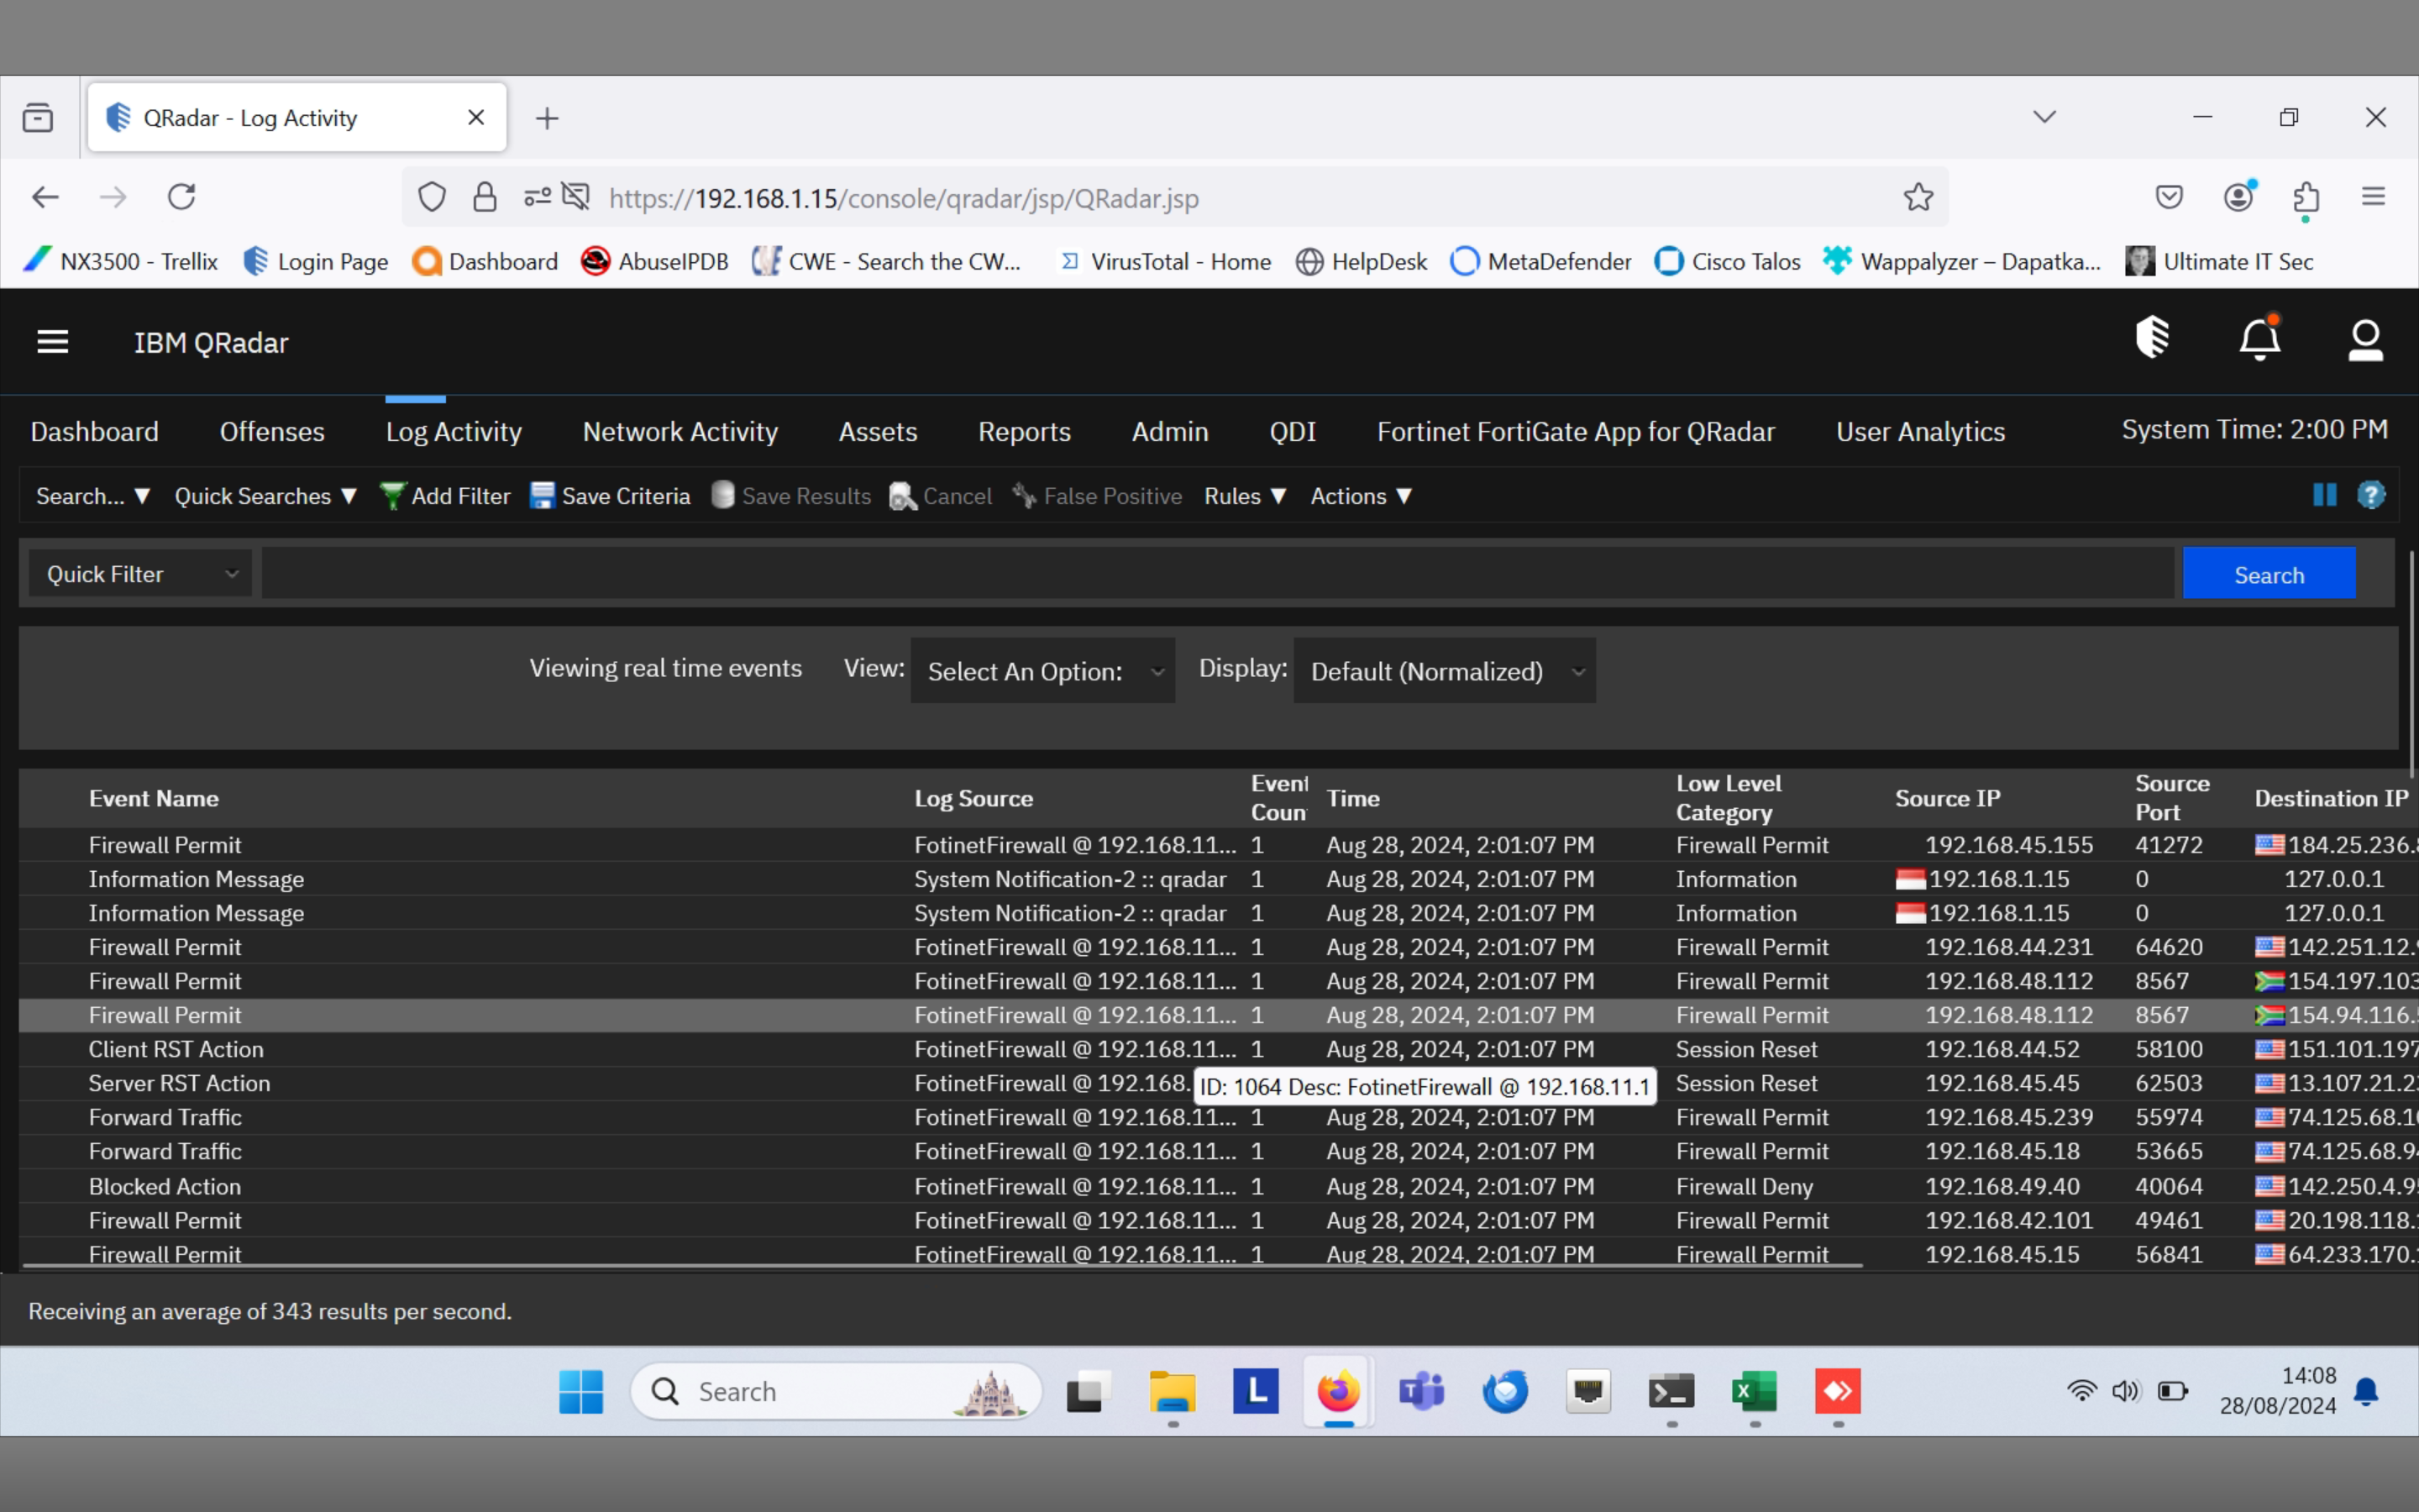Pause real time event streaming

click(2324, 495)
